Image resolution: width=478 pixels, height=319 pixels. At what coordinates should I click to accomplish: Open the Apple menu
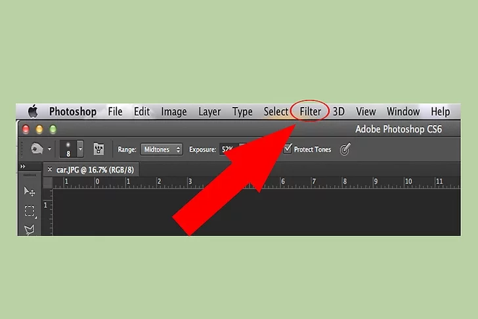(x=33, y=111)
